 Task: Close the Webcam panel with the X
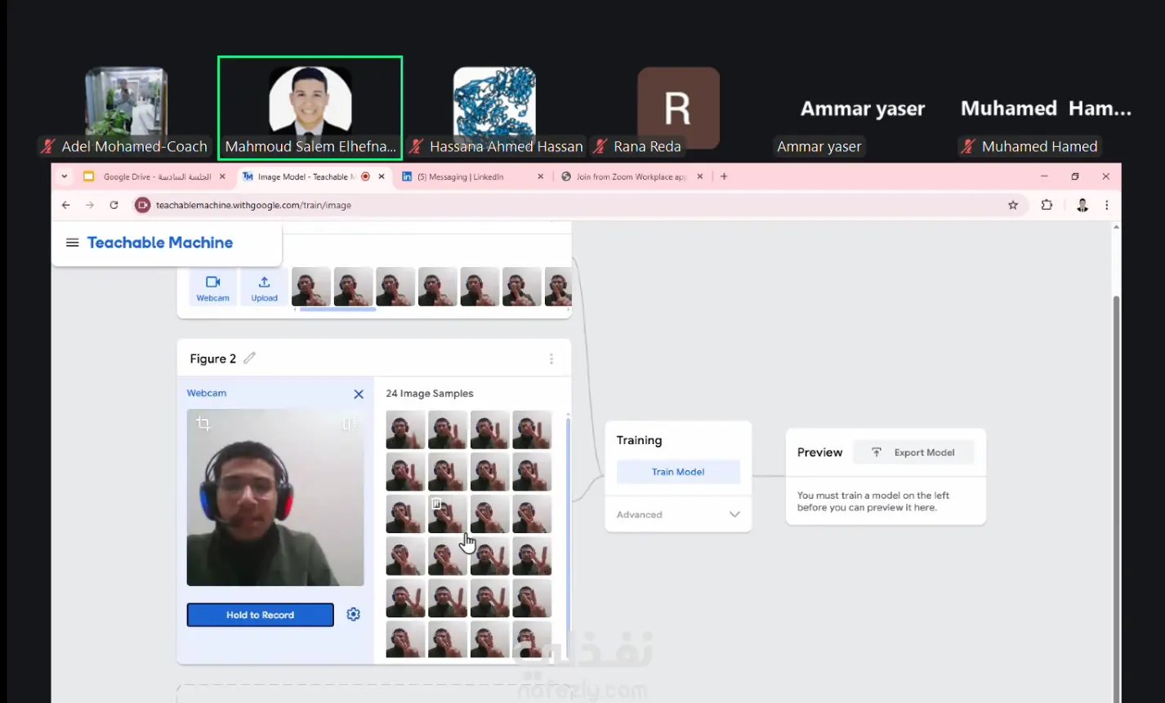(359, 394)
